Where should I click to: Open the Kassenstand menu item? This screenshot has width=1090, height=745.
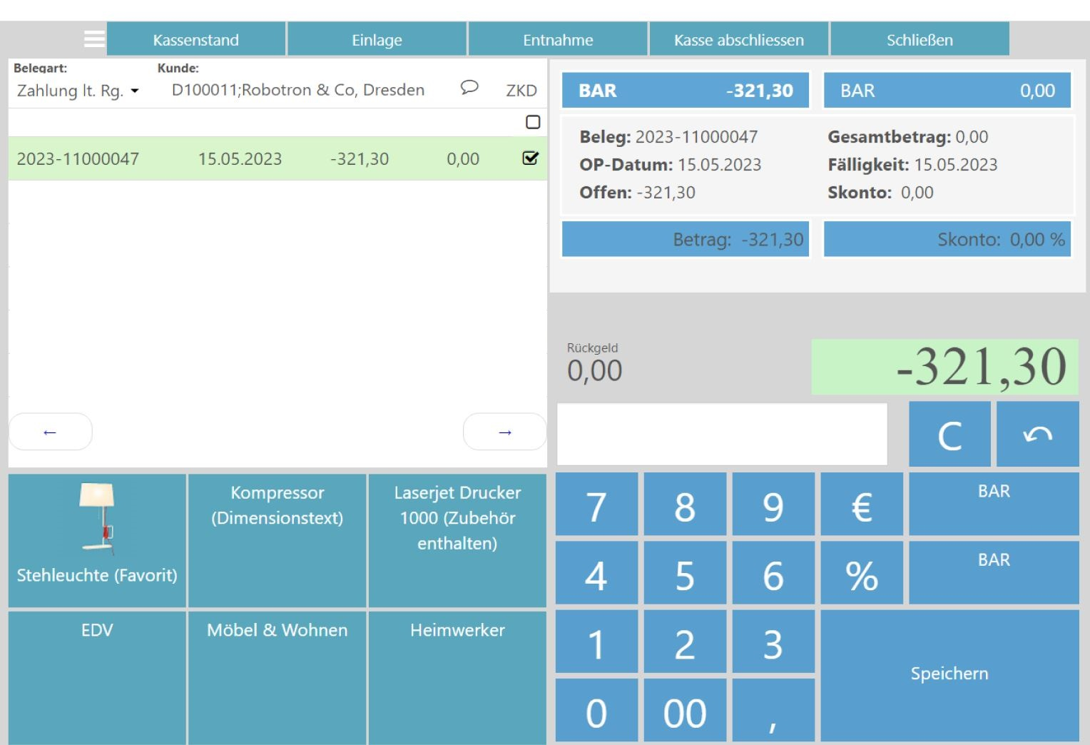point(195,40)
